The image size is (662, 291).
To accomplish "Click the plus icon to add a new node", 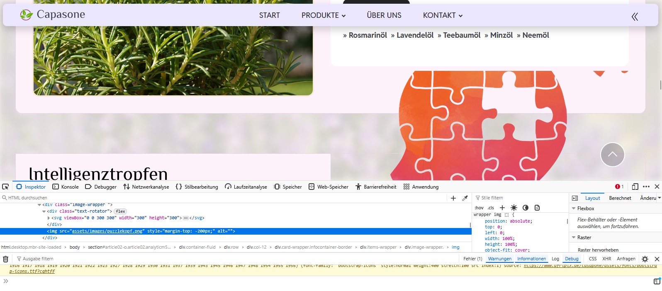I will [453, 198].
